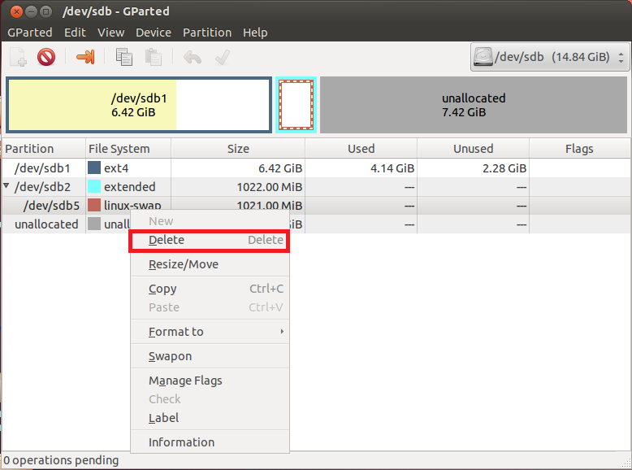Collapse the /dev/sdb2 extended partition tree
The height and width of the screenshot is (470, 632).
tap(7, 187)
